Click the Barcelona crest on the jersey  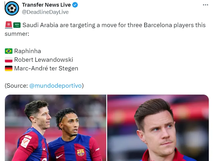81,152
